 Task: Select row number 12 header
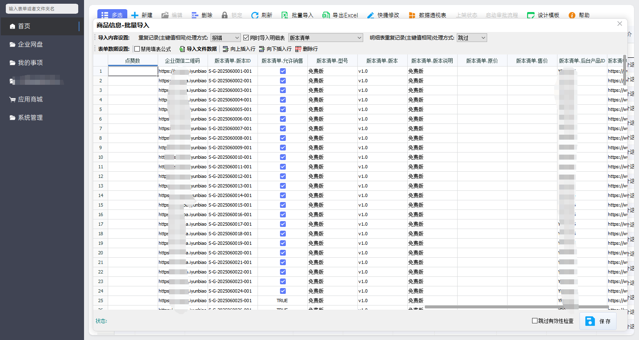tap(100, 176)
